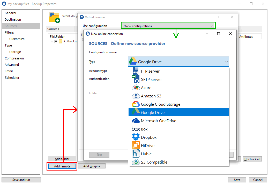Viewport: 269px width, 185px height.
Task: Pick the Azure cloud icon
Action: tap(136, 88)
